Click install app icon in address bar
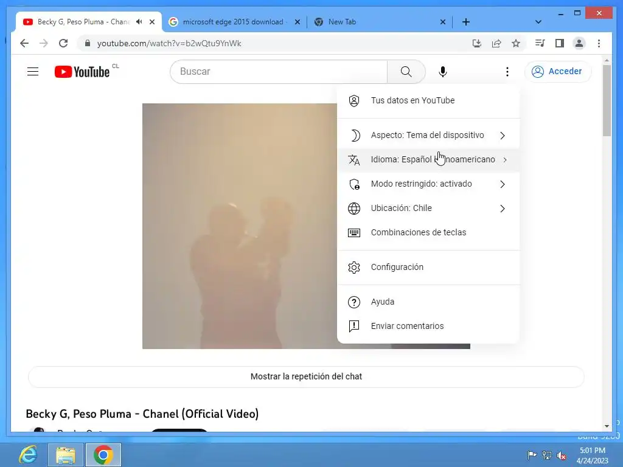Image resolution: width=623 pixels, height=467 pixels. coord(477,43)
